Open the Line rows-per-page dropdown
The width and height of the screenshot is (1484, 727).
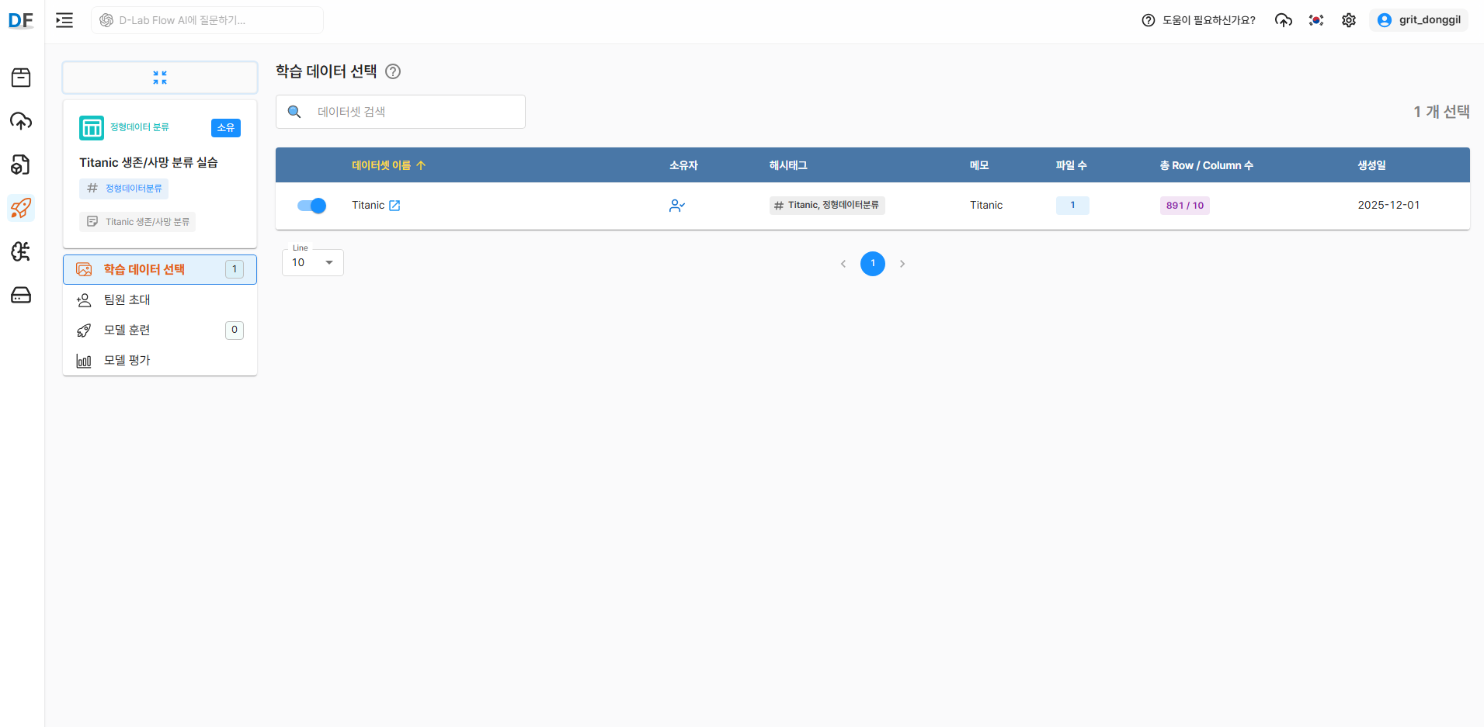pyautogui.click(x=313, y=263)
